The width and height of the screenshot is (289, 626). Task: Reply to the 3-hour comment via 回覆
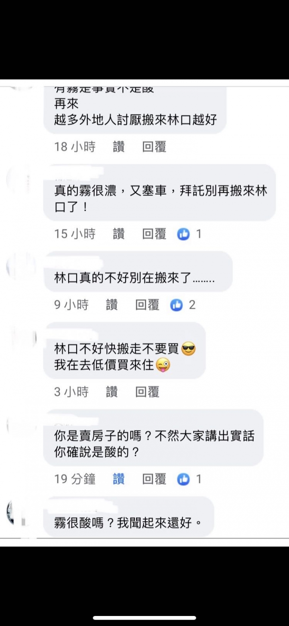click(147, 392)
